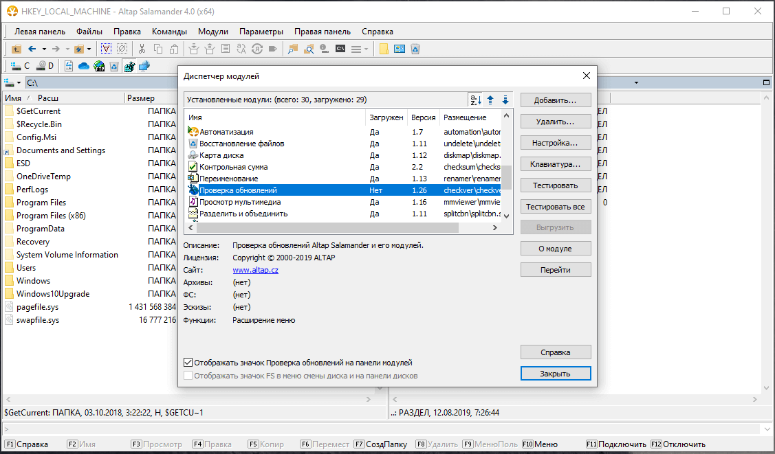Click modules list vertical scrollbar down arrow
This screenshot has height=454, width=775.
click(506, 216)
